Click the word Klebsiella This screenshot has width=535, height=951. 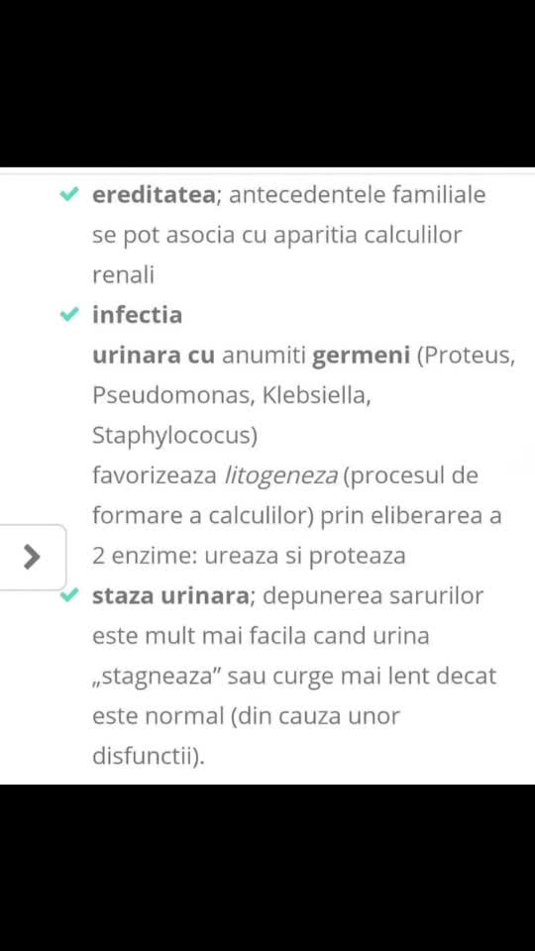(317, 396)
